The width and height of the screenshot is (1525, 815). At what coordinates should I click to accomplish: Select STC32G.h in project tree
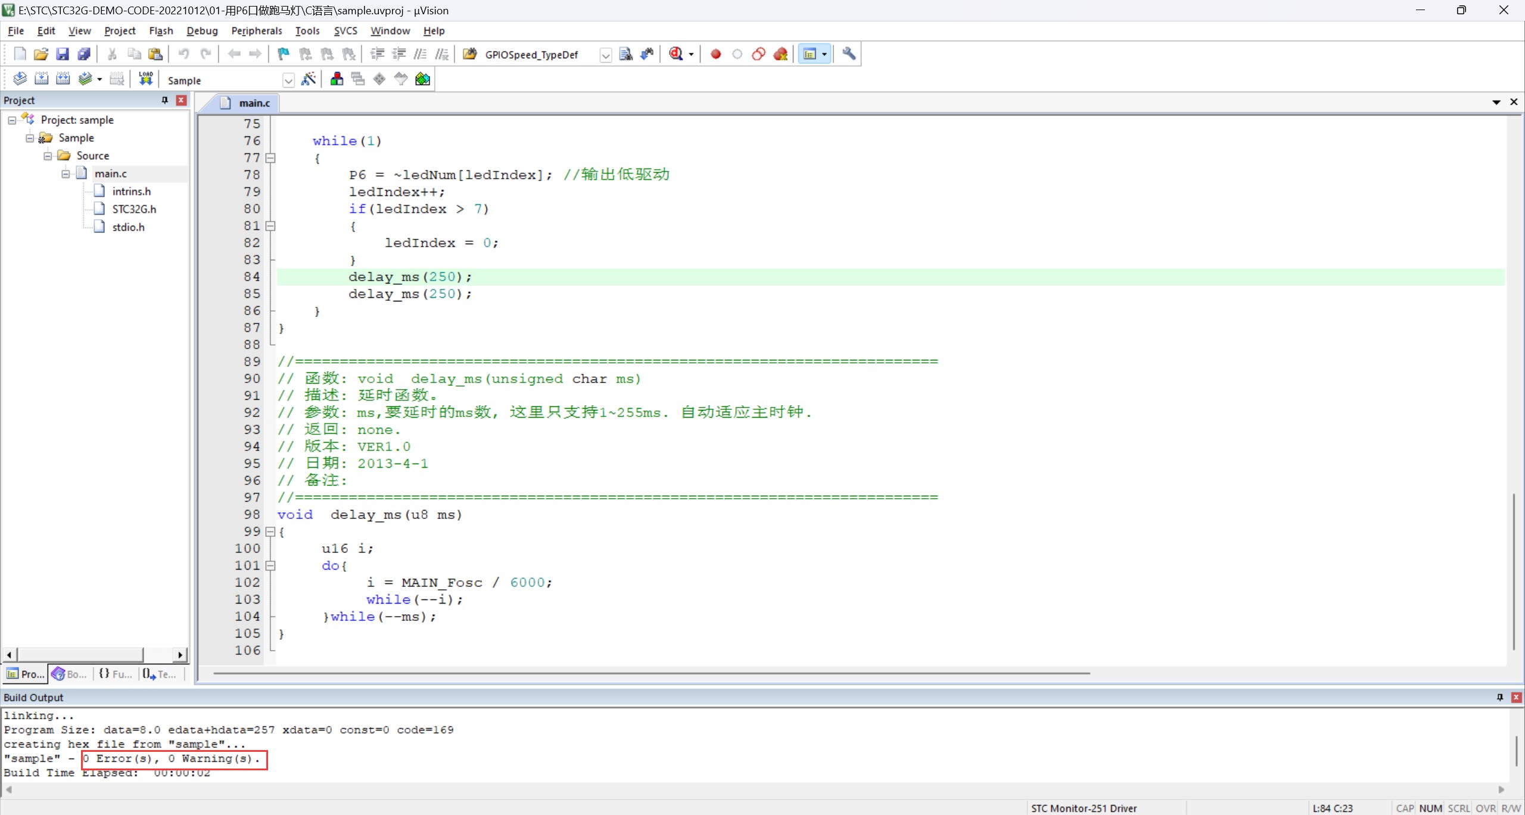pyautogui.click(x=133, y=209)
